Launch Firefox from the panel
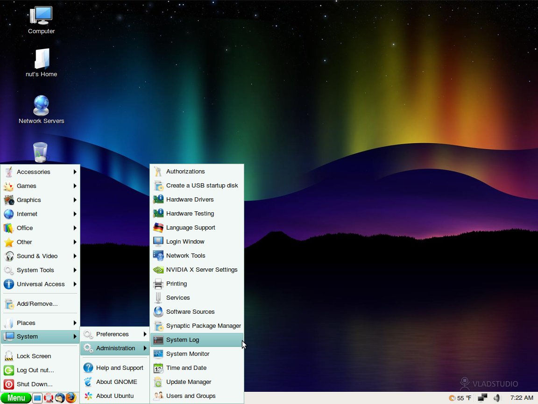Viewport: 538px width, 404px height. (x=71, y=397)
